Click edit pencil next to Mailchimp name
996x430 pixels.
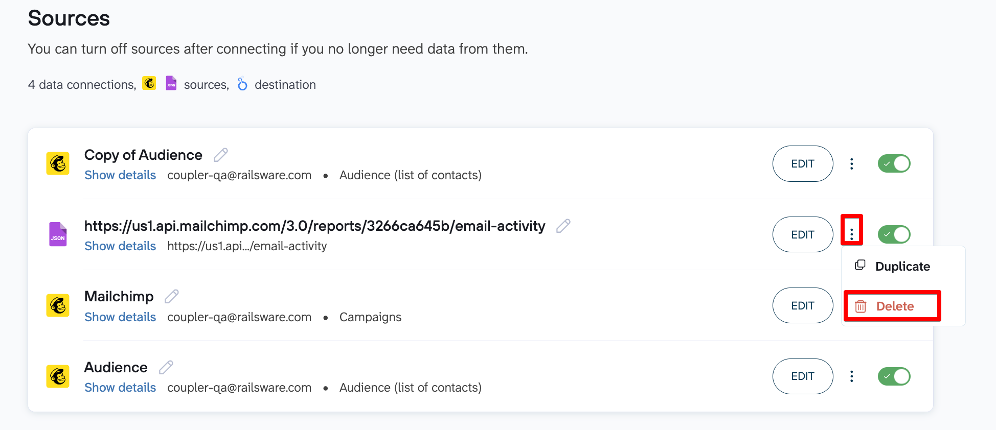pyautogui.click(x=171, y=296)
